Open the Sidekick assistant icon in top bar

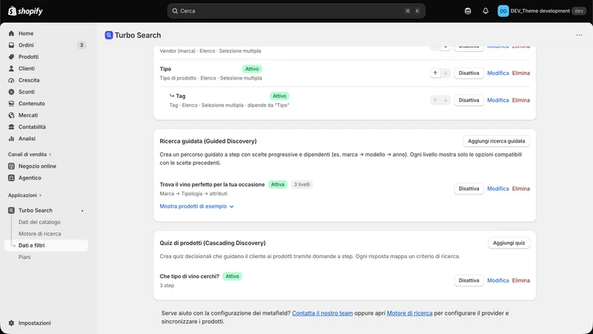coord(468,11)
